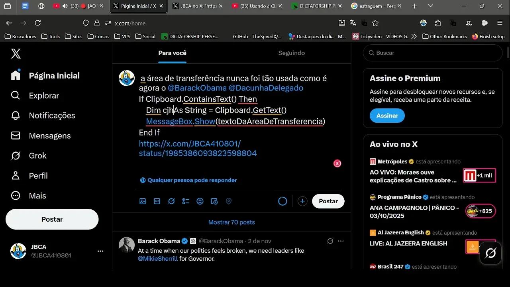Open the floating Grok button
This screenshot has width=510, height=287.
click(x=490, y=253)
